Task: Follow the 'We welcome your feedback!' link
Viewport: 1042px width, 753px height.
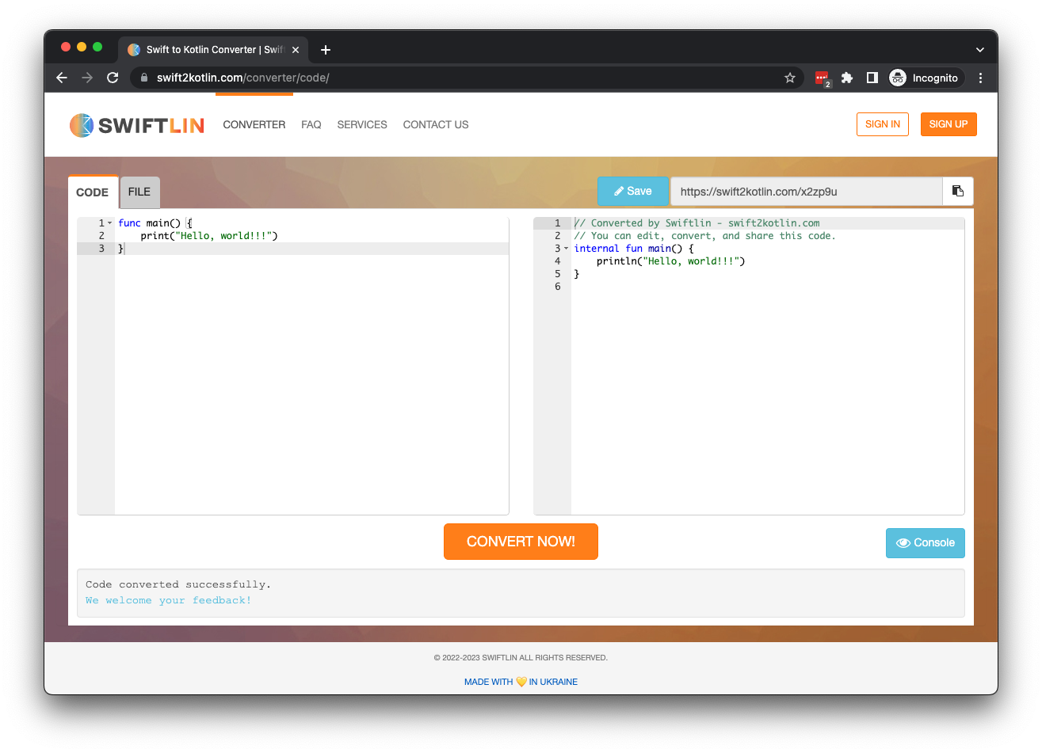Action: coord(168,600)
